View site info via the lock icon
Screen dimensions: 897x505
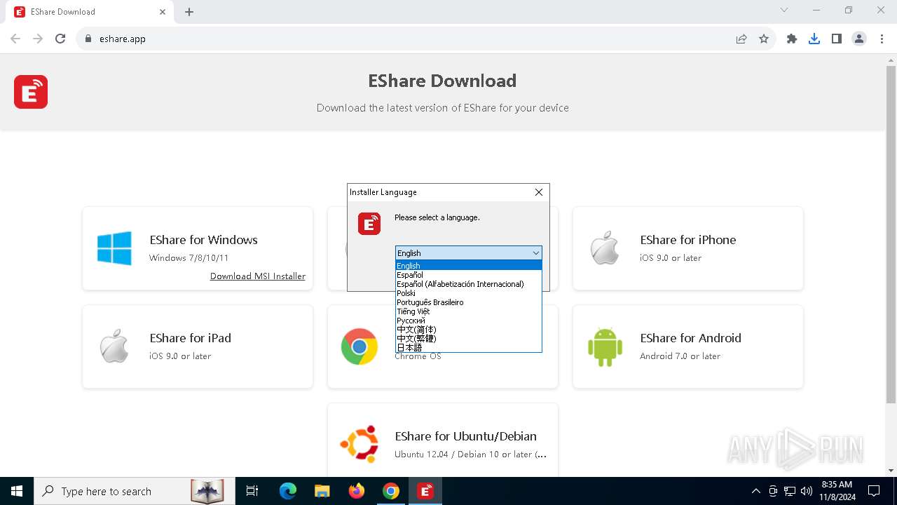pyautogui.click(x=88, y=39)
